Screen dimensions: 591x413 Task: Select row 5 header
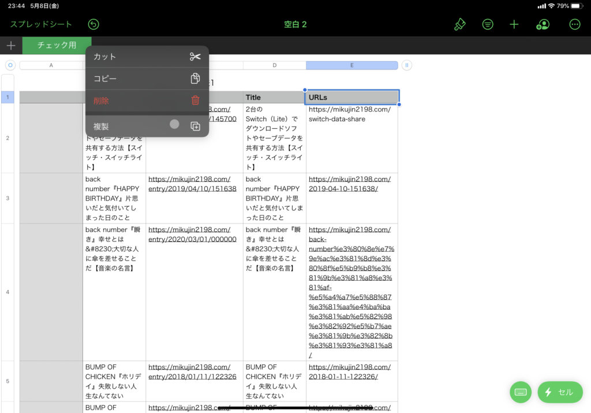click(x=8, y=381)
